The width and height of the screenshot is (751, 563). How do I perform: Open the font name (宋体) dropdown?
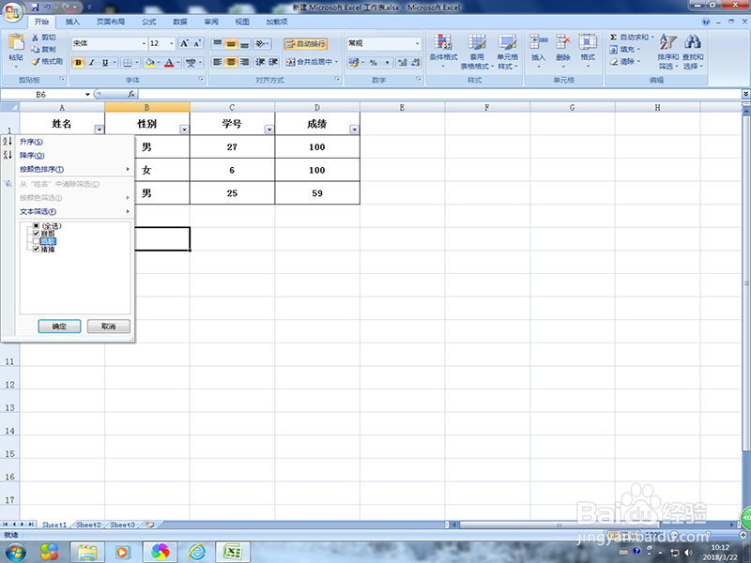click(x=144, y=43)
